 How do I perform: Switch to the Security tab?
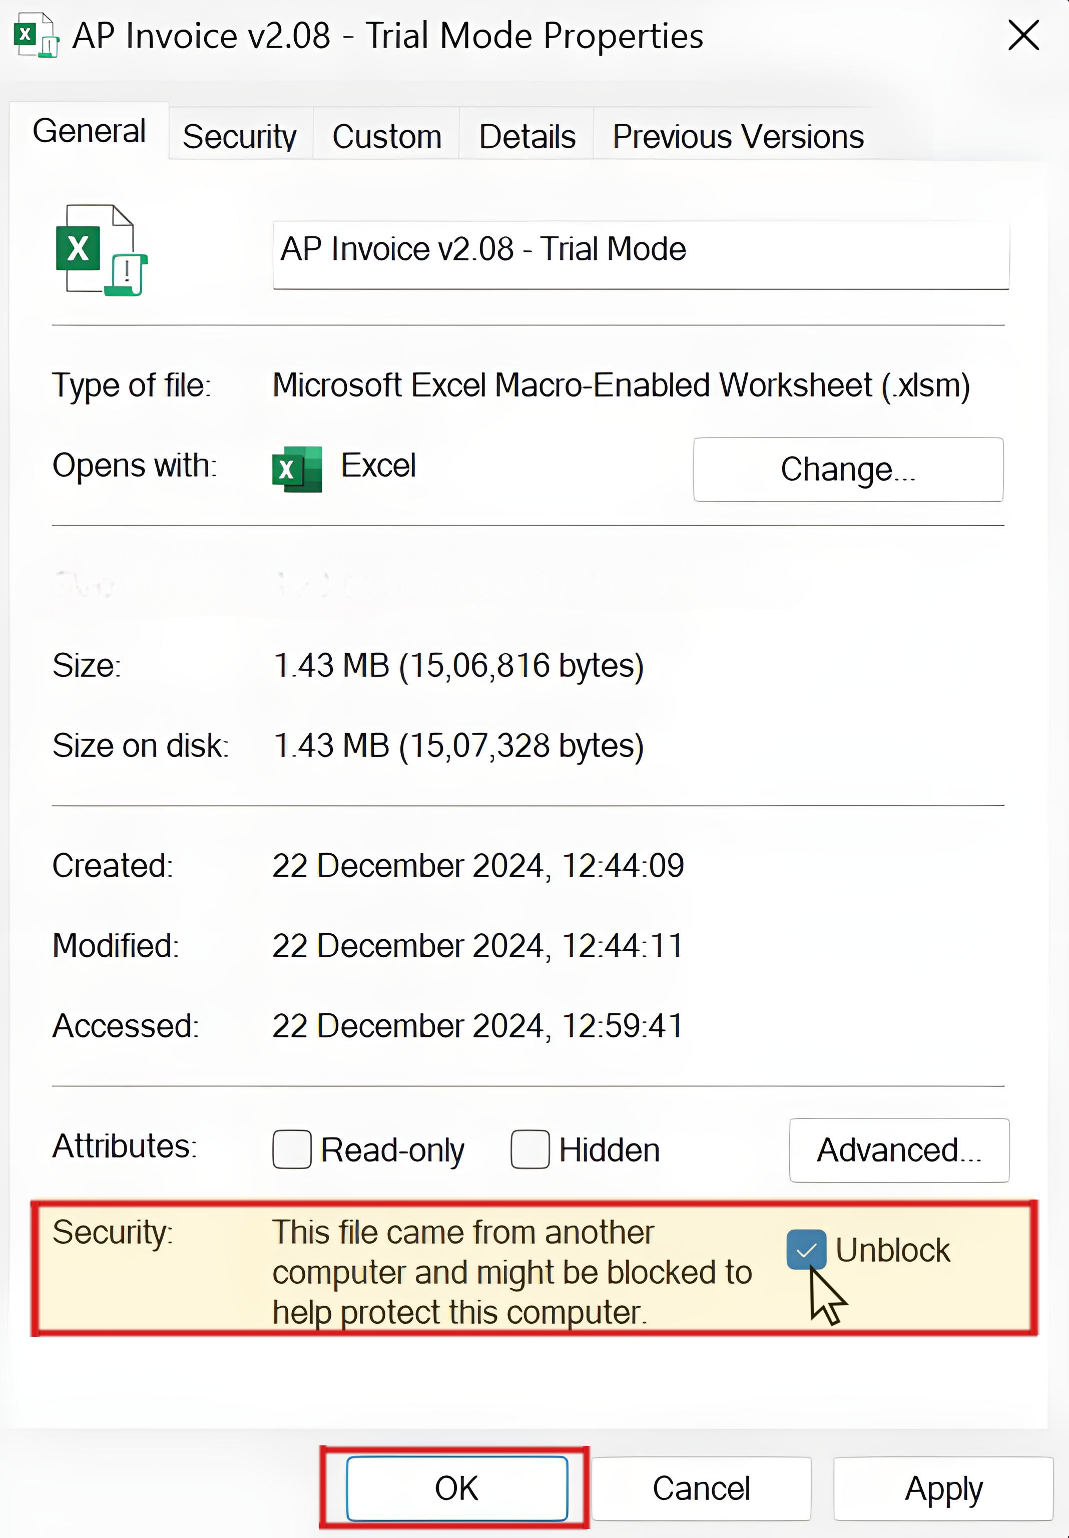(240, 135)
